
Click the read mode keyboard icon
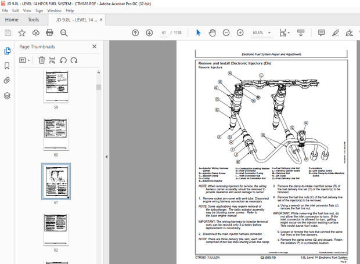click(x=301, y=33)
